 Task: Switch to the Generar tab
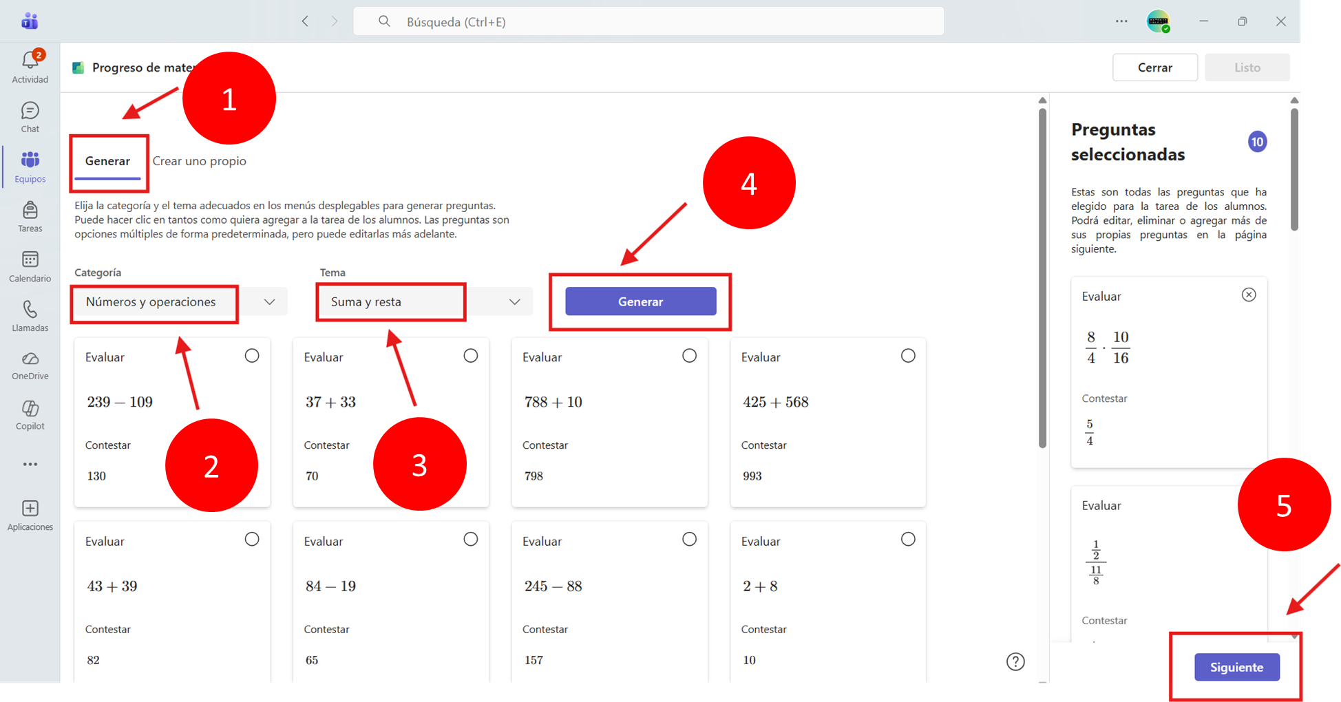click(107, 161)
